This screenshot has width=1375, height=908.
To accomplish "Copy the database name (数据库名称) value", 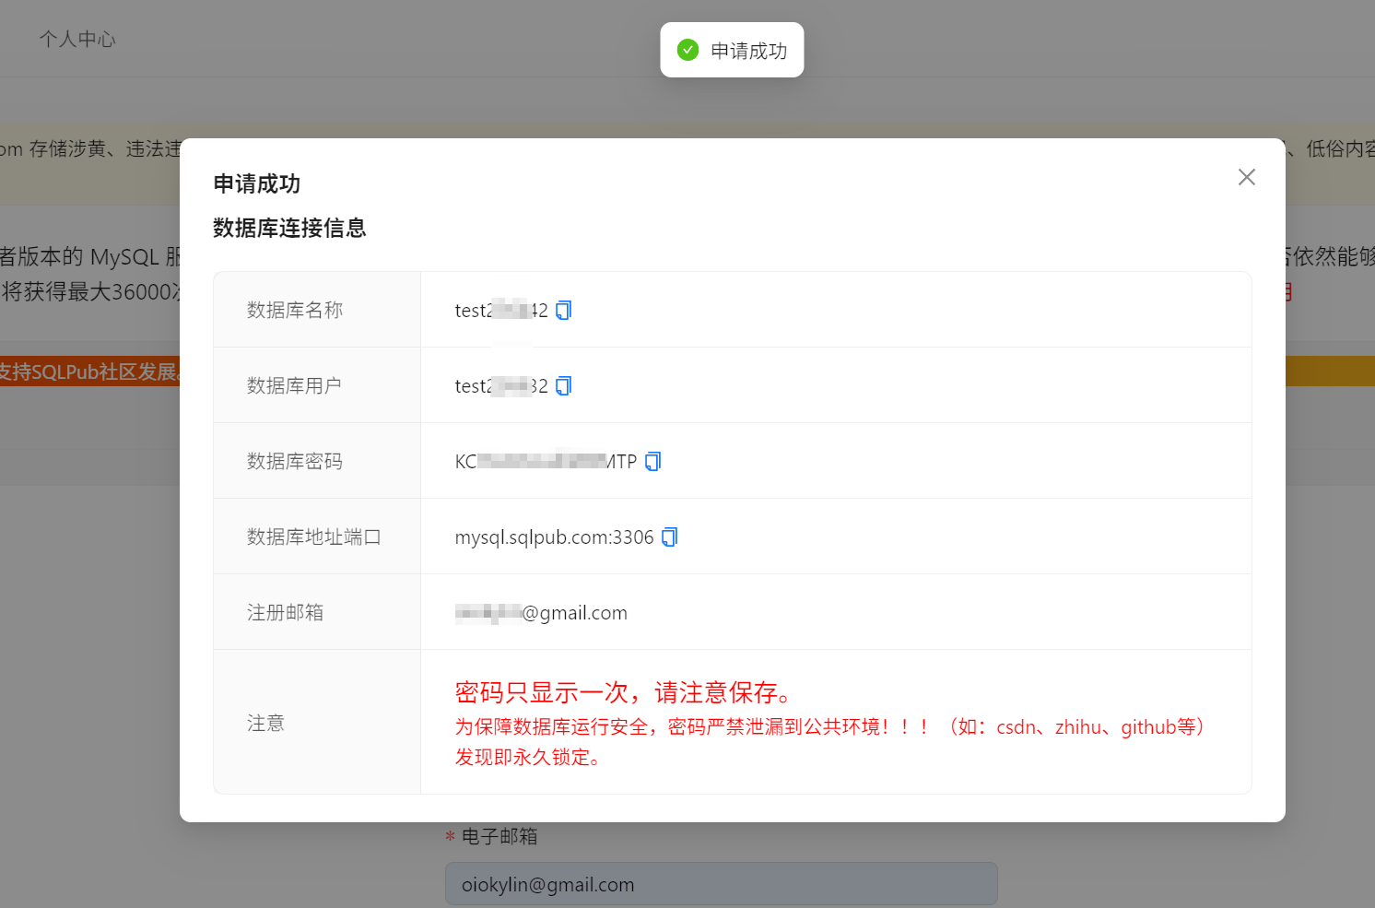I will pyautogui.click(x=563, y=311).
